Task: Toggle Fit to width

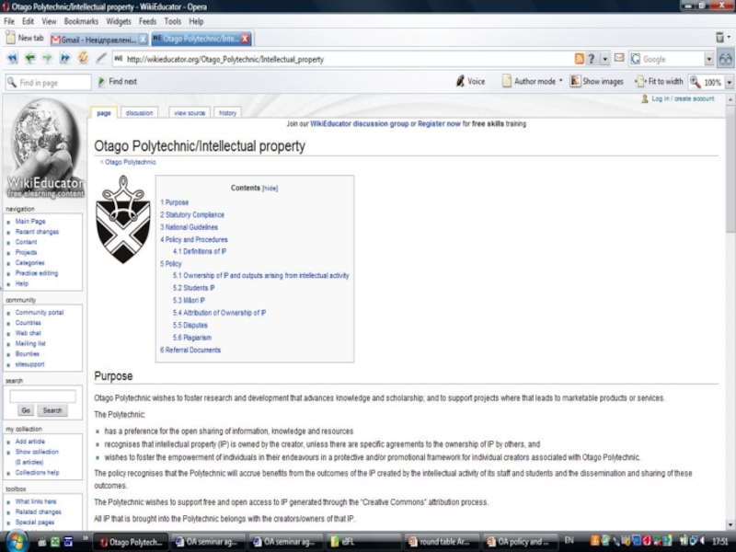Action: tap(659, 81)
